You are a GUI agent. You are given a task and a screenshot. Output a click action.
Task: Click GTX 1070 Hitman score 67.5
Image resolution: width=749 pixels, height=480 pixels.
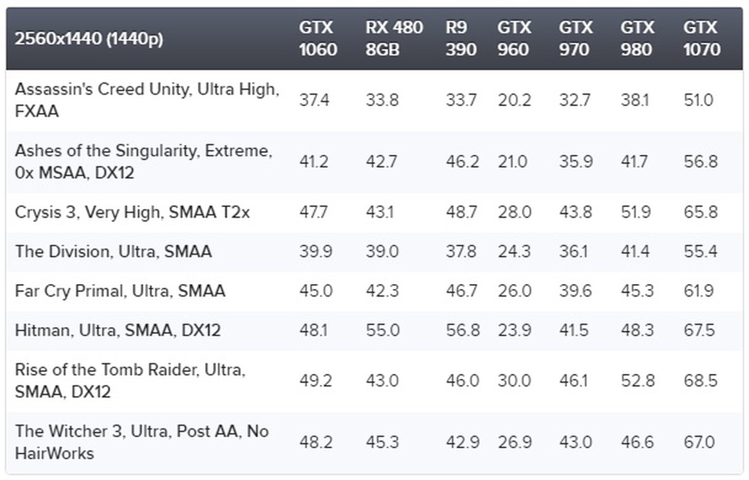700,330
